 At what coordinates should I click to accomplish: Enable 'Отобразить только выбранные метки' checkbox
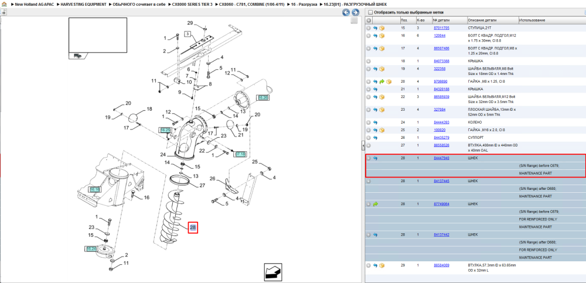(370, 12)
